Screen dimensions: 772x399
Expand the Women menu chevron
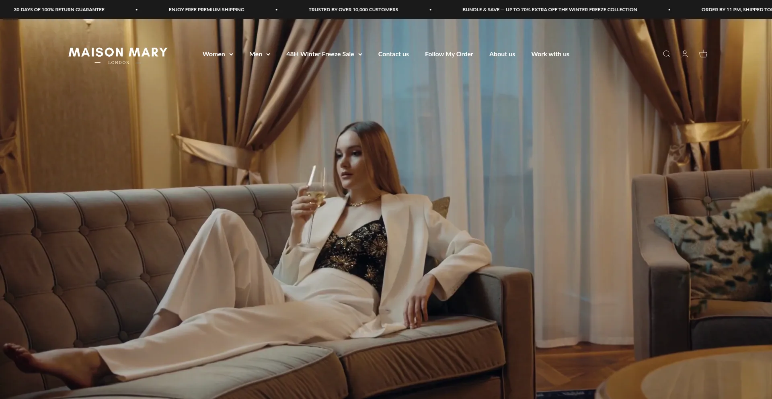point(231,54)
